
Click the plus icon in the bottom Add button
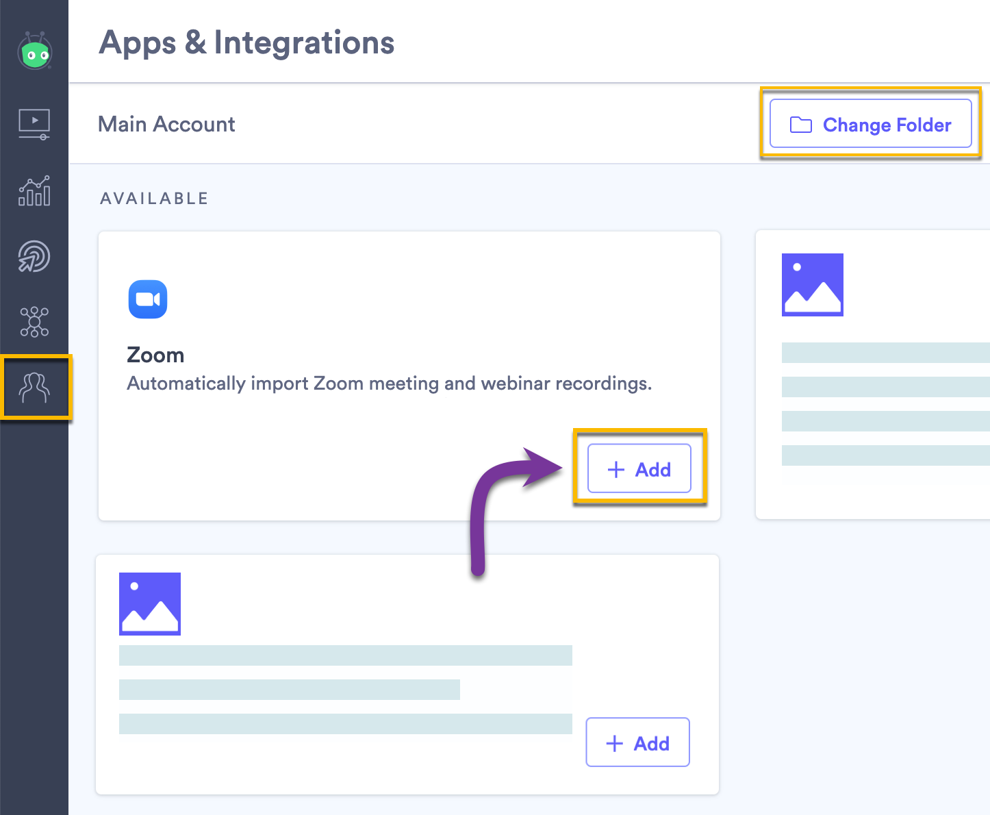click(614, 742)
